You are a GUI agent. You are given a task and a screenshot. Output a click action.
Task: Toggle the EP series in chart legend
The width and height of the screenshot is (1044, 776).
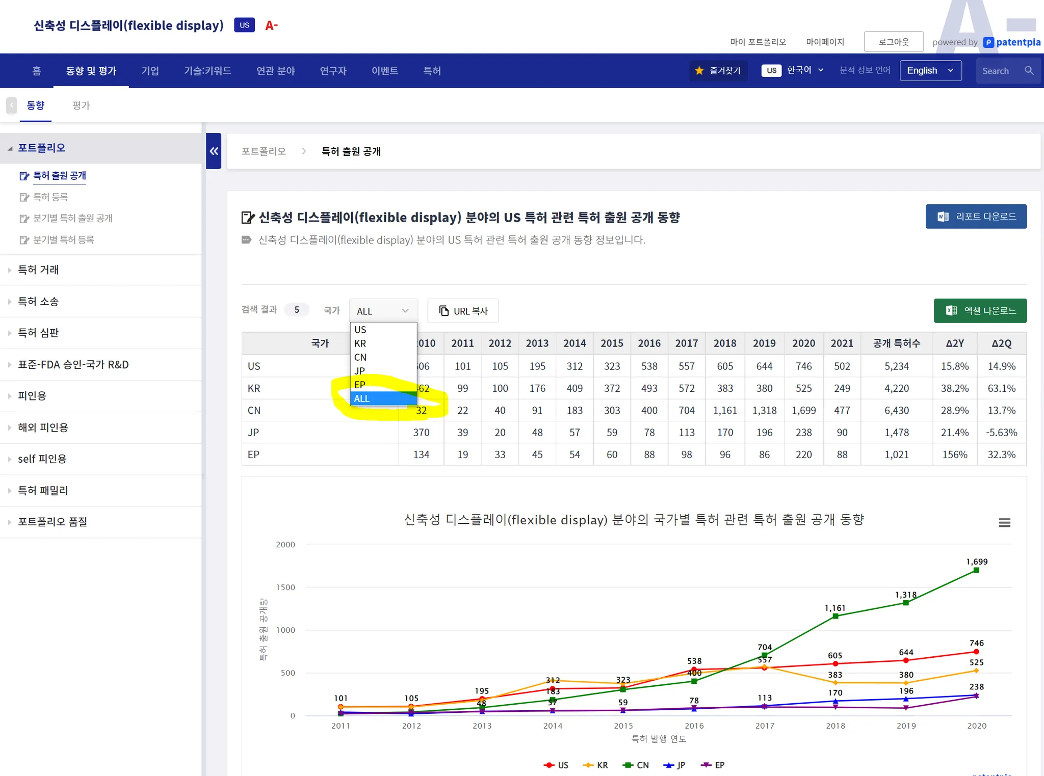pyautogui.click(x=713, y=765)
